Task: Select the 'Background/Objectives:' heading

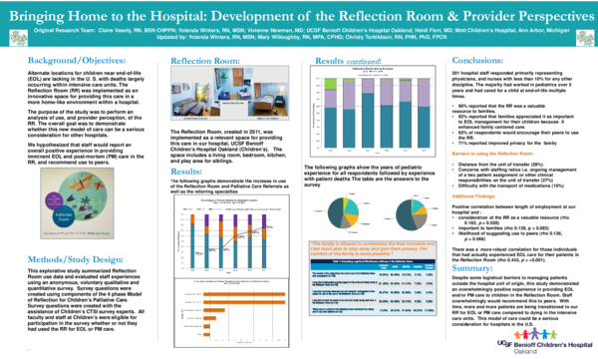Action: pos(77,60)
